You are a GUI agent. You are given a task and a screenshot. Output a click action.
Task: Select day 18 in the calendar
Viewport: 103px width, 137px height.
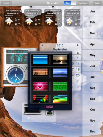(x=78, y=69)
